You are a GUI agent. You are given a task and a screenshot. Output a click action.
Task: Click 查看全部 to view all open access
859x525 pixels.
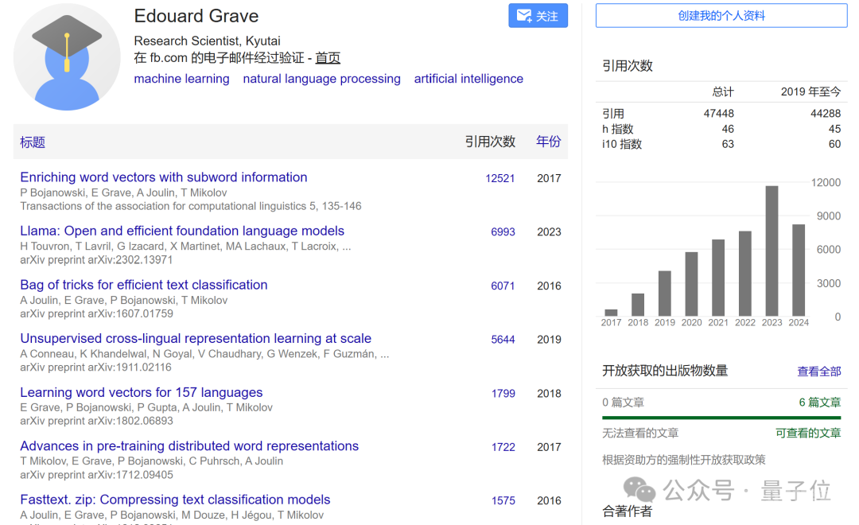[x=819, y=371]
